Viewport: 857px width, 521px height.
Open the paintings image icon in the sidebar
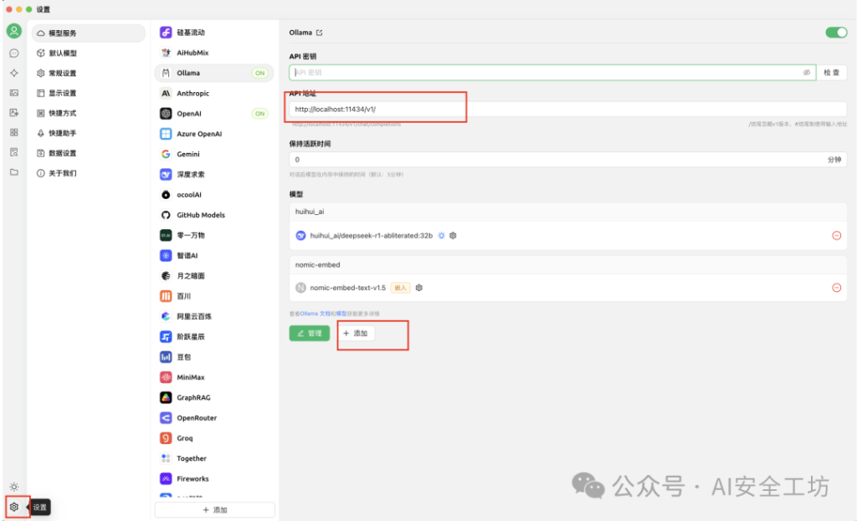tap(13, 94)
